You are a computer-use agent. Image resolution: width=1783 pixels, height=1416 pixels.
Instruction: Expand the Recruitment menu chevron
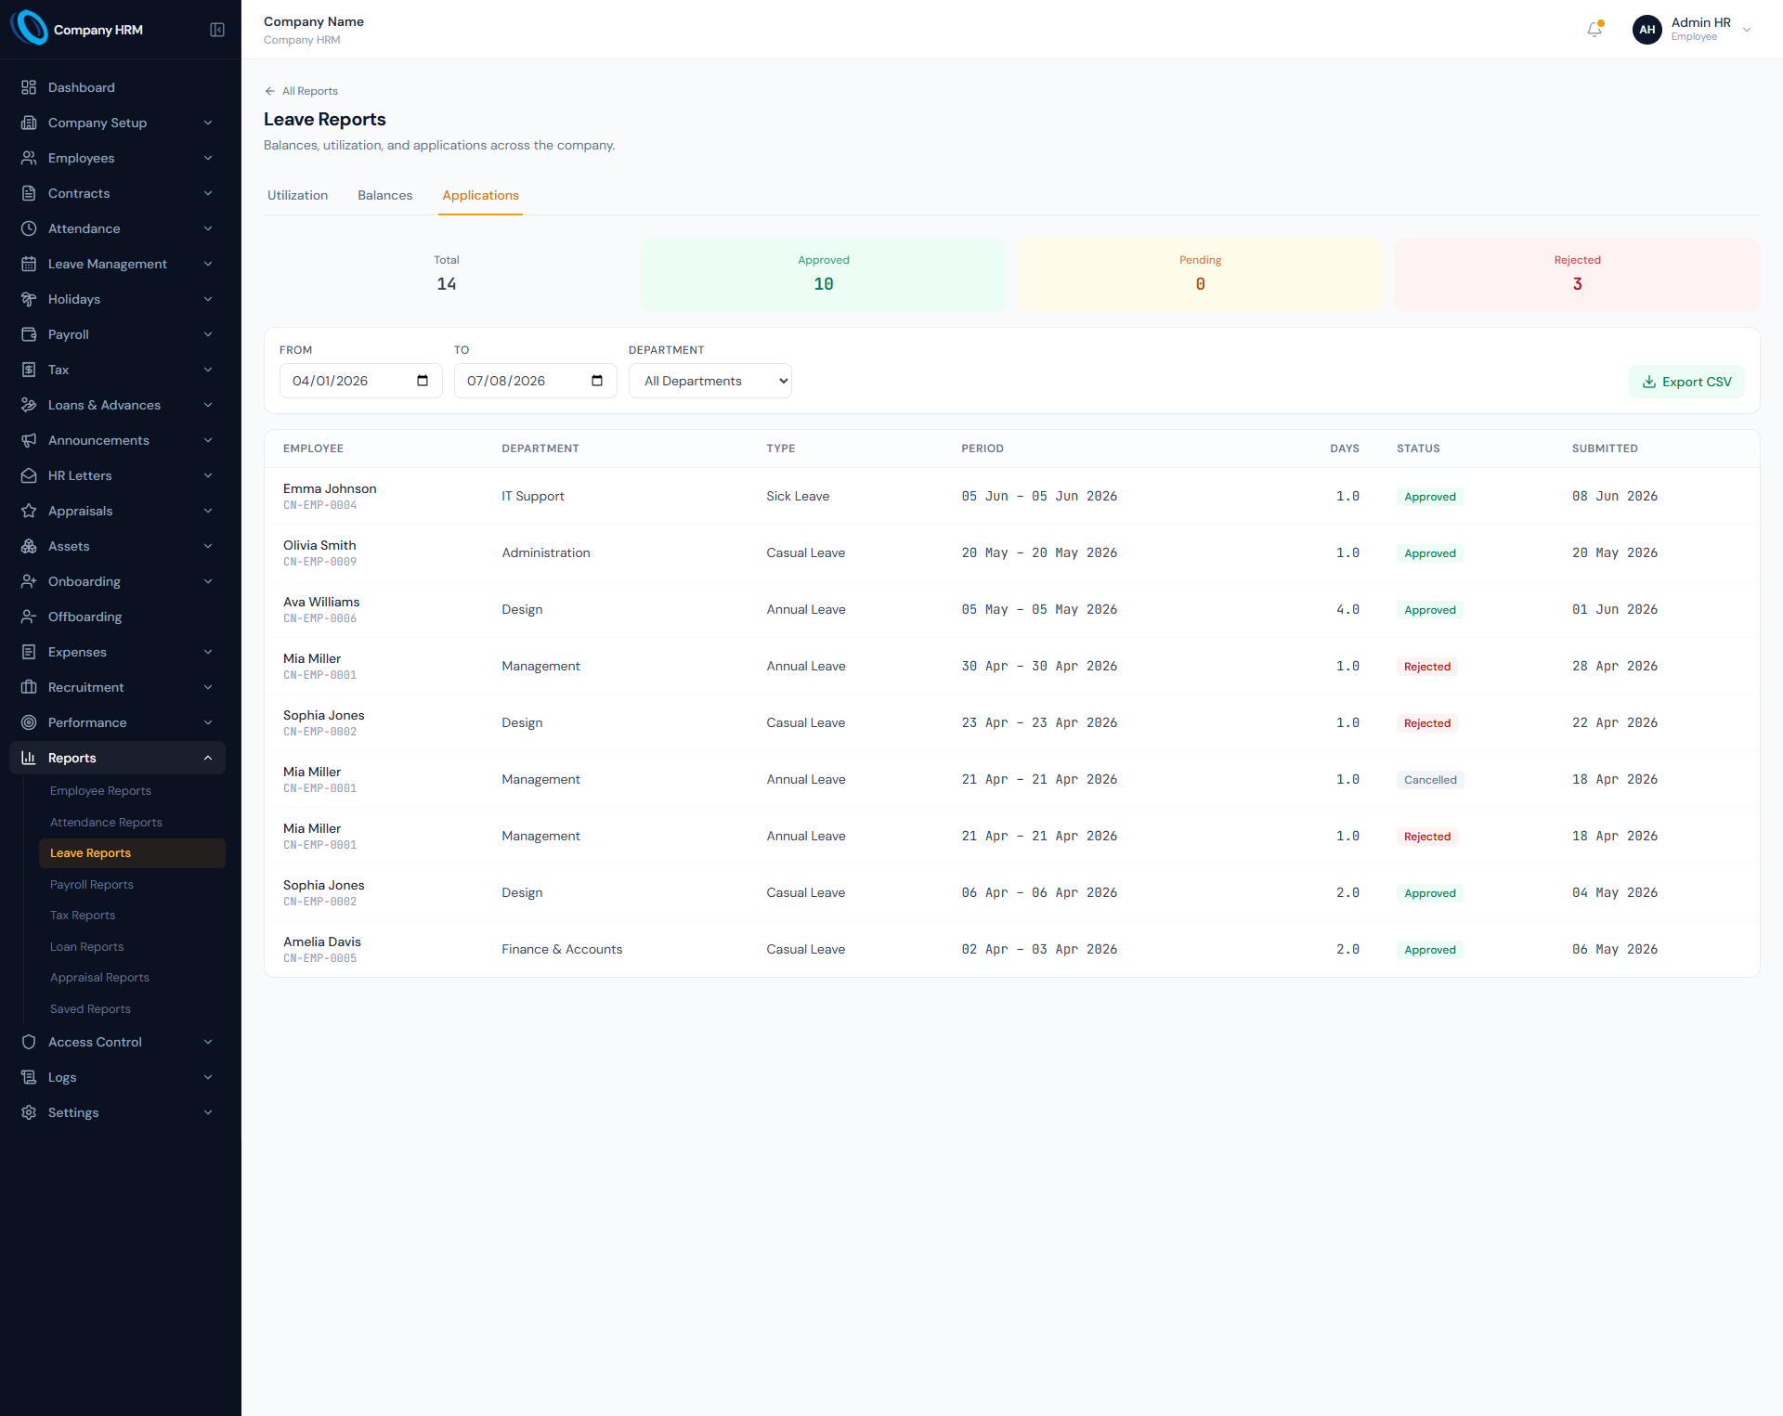point(208,687)
